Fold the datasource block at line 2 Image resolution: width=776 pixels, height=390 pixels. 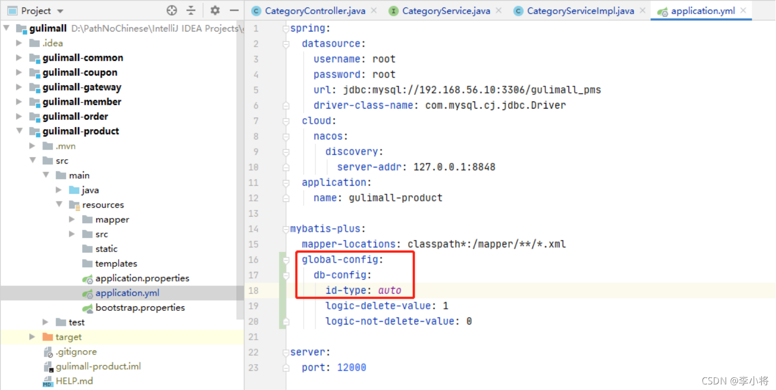point(286,44)
